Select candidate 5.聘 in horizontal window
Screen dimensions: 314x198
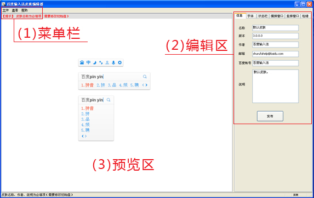click(x=135, y=85)
